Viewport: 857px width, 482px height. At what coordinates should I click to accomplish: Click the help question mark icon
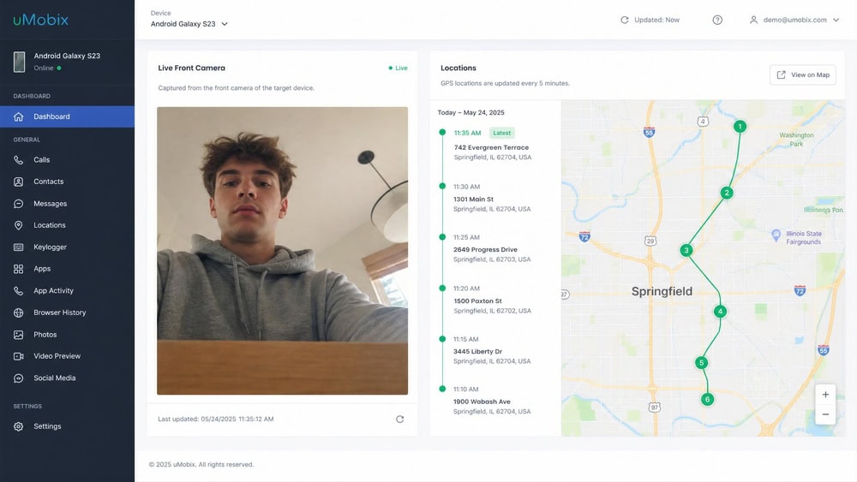point(717,21)
